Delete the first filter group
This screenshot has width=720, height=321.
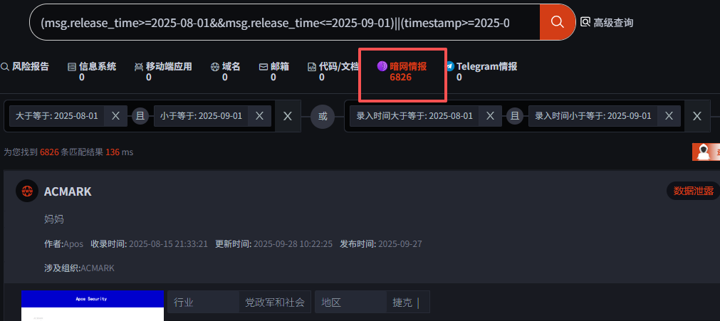(288, 116)
